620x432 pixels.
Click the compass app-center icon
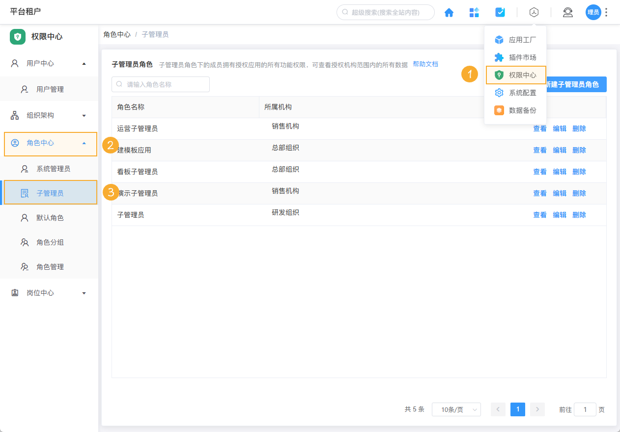coord(534,12)
